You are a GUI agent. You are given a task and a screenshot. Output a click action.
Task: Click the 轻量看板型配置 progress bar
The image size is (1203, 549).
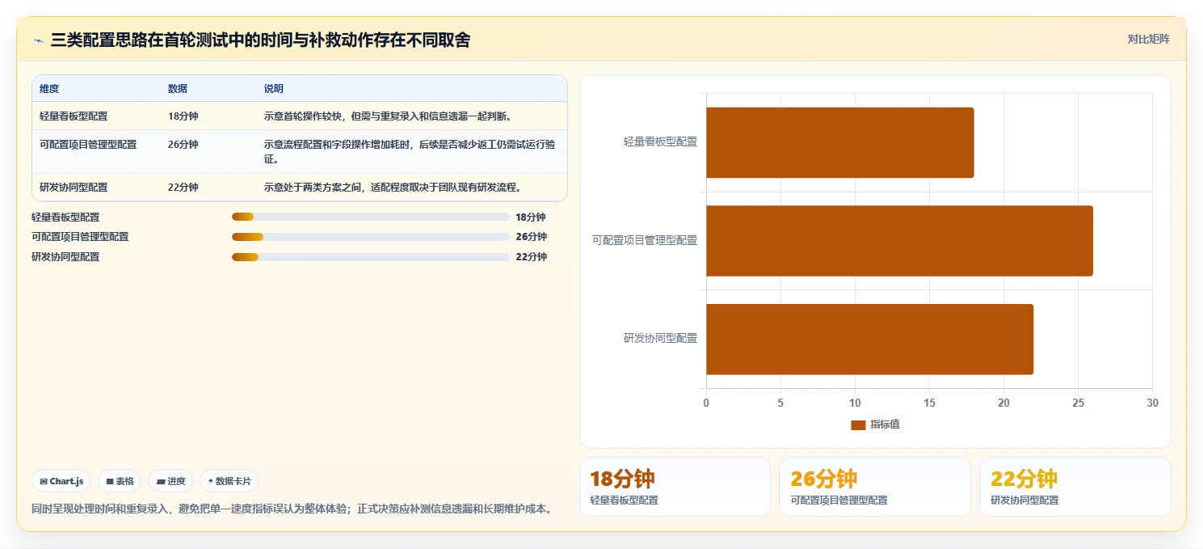click(370, 217)
